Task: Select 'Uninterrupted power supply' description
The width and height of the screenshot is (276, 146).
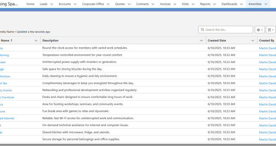Action: coord(80,62)
